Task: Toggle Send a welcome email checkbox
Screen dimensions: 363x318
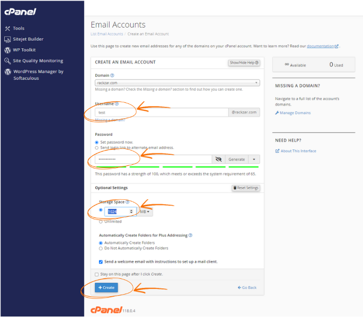Action: (101, 262)
